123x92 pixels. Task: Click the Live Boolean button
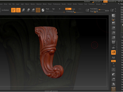(5, 10)
